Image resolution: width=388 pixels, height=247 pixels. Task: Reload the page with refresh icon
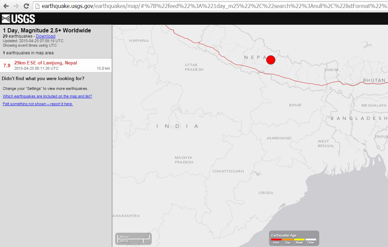click(26, 6)
